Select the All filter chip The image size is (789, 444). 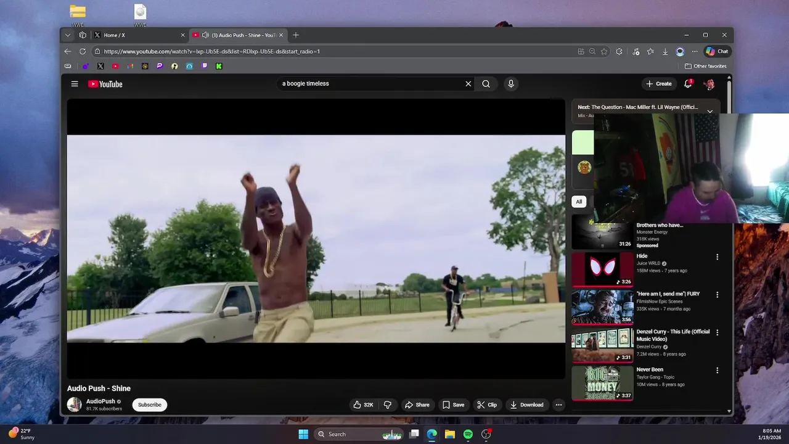click(x=579, y=202)
